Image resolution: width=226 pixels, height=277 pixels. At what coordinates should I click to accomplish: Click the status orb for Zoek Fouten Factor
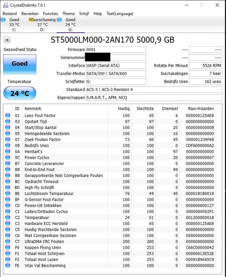(8, 139)
